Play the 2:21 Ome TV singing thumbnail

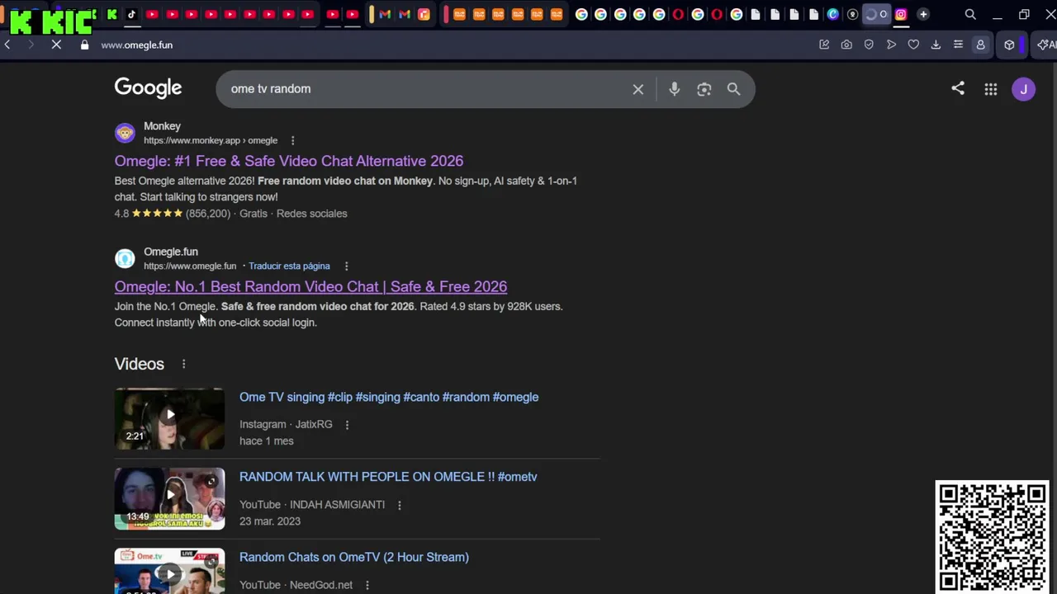coord(169,418)
